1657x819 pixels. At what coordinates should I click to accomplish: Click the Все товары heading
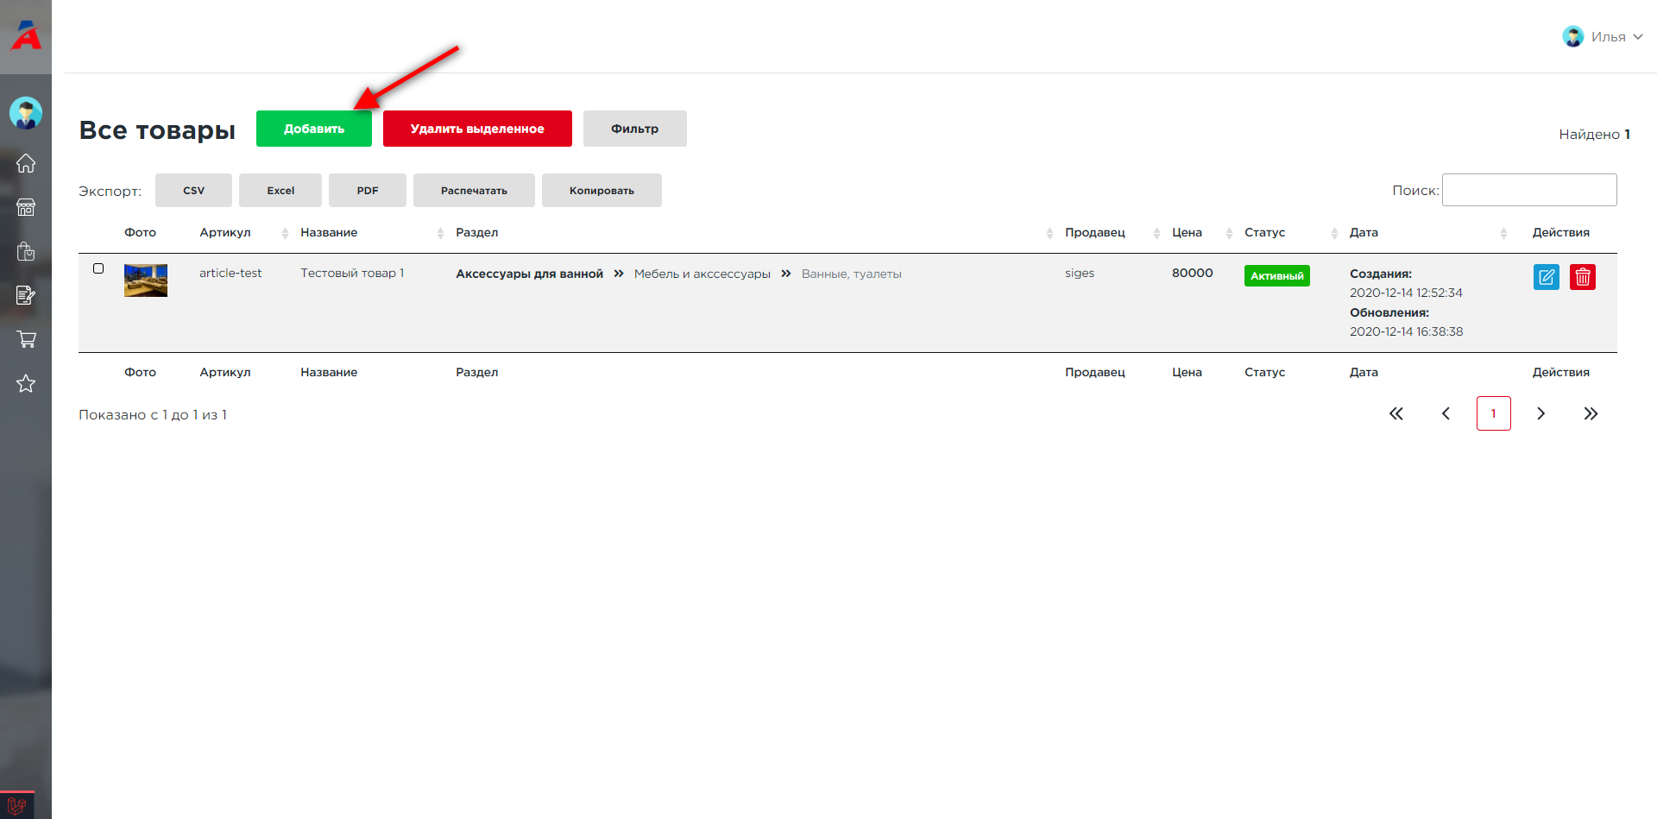click(x=157, y=129)
